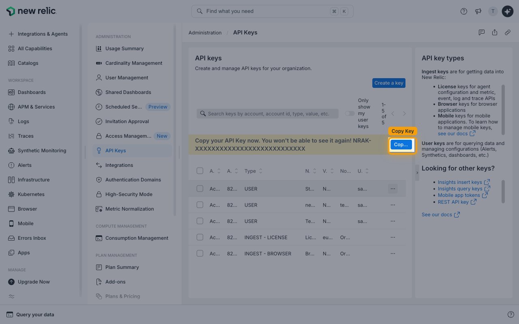Open Integrations in administration menu
The width and height of the screenshot is (519, 324).
(x=132, y=165)
